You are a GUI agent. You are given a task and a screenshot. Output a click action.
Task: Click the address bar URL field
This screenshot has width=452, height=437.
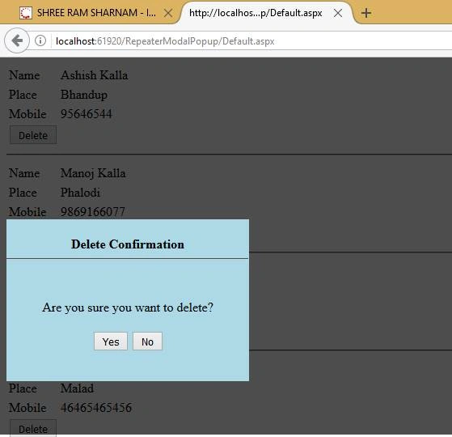click(251, 41)
